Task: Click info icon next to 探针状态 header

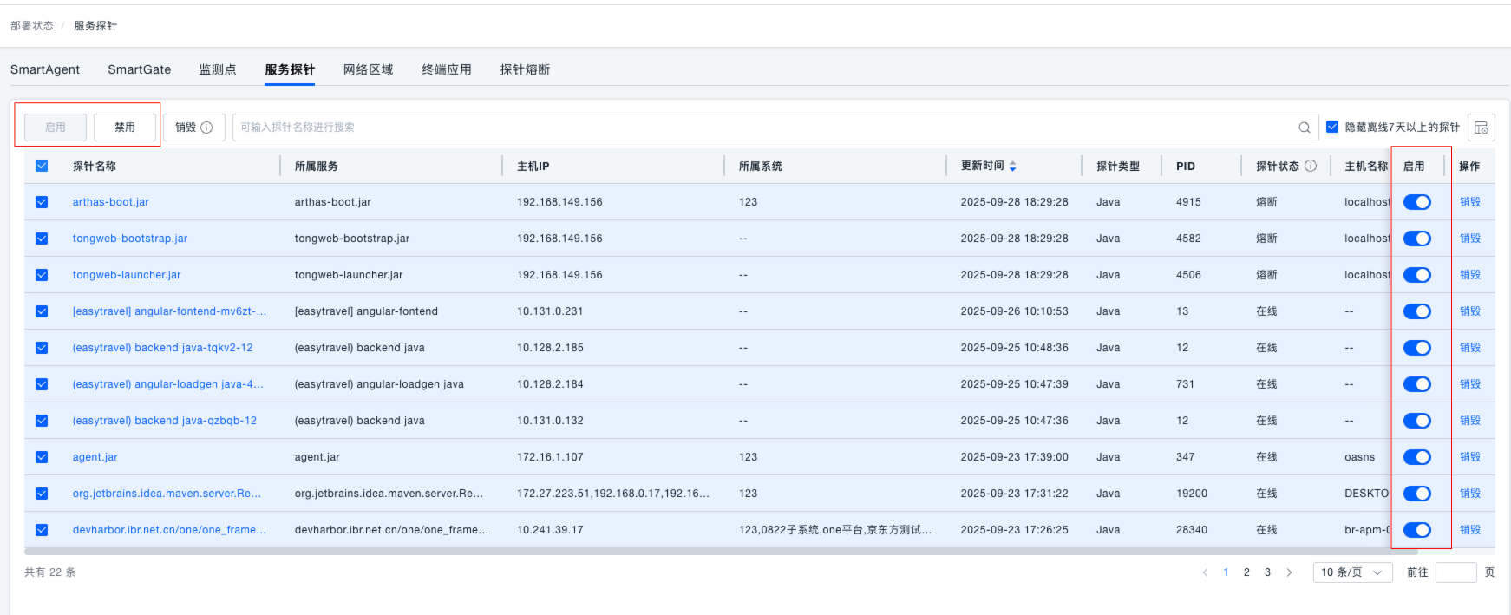Action: 1311,166
